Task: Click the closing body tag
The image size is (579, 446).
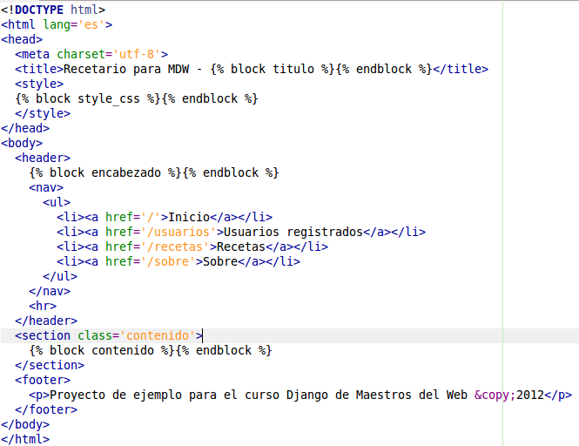Action: coord(25,424)
